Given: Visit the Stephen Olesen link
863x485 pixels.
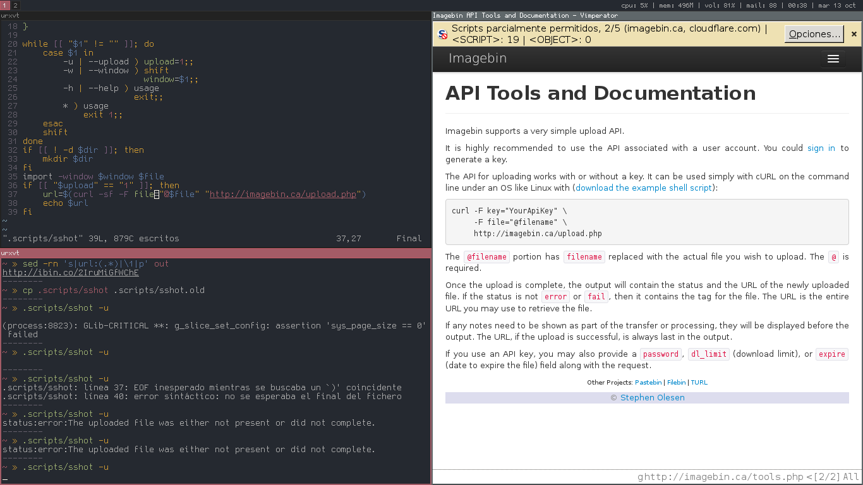Looking at the screenshot, I should click(652, 398).
